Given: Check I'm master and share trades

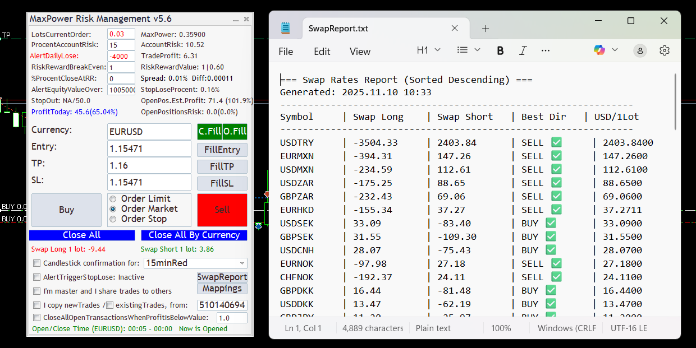Looking at the screenshot, I should 37,291.
